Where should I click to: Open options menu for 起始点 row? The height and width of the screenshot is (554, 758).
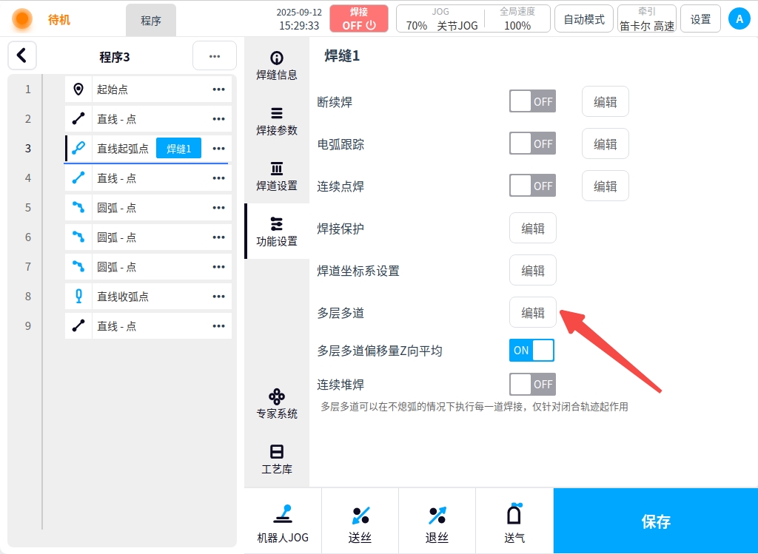coord(218,89)
